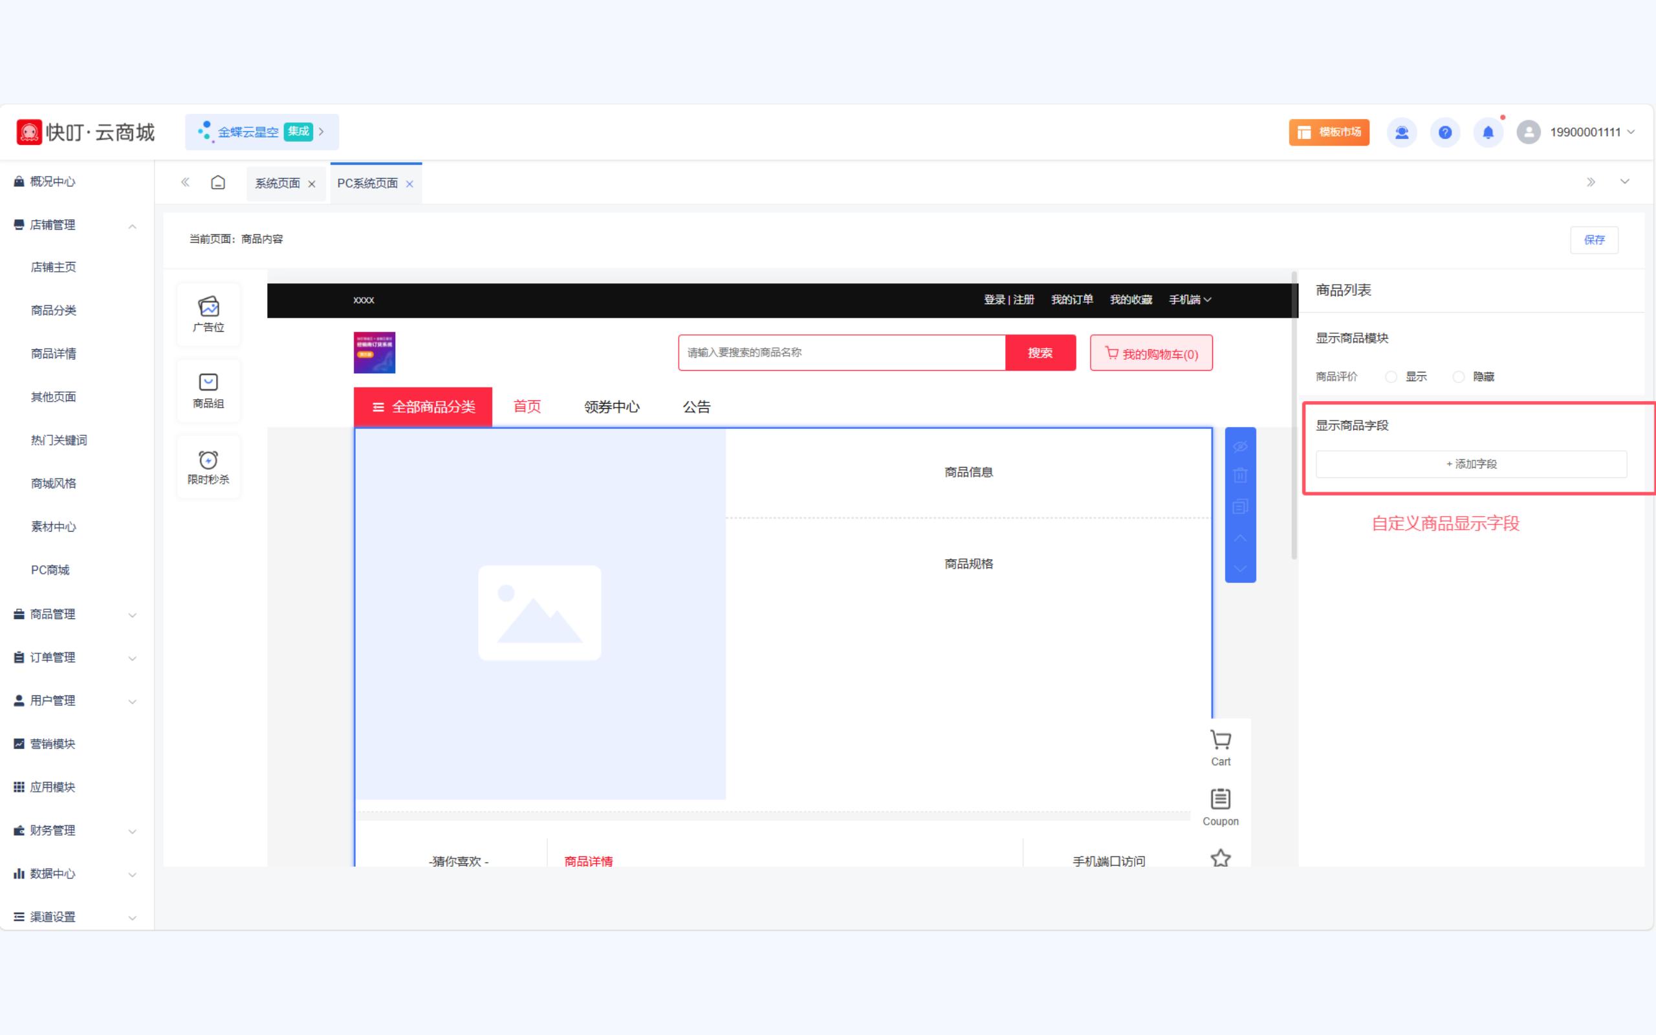Switch to the 系统页面 tab
Screen dimensions: 1656x1035
coord(277,184)
